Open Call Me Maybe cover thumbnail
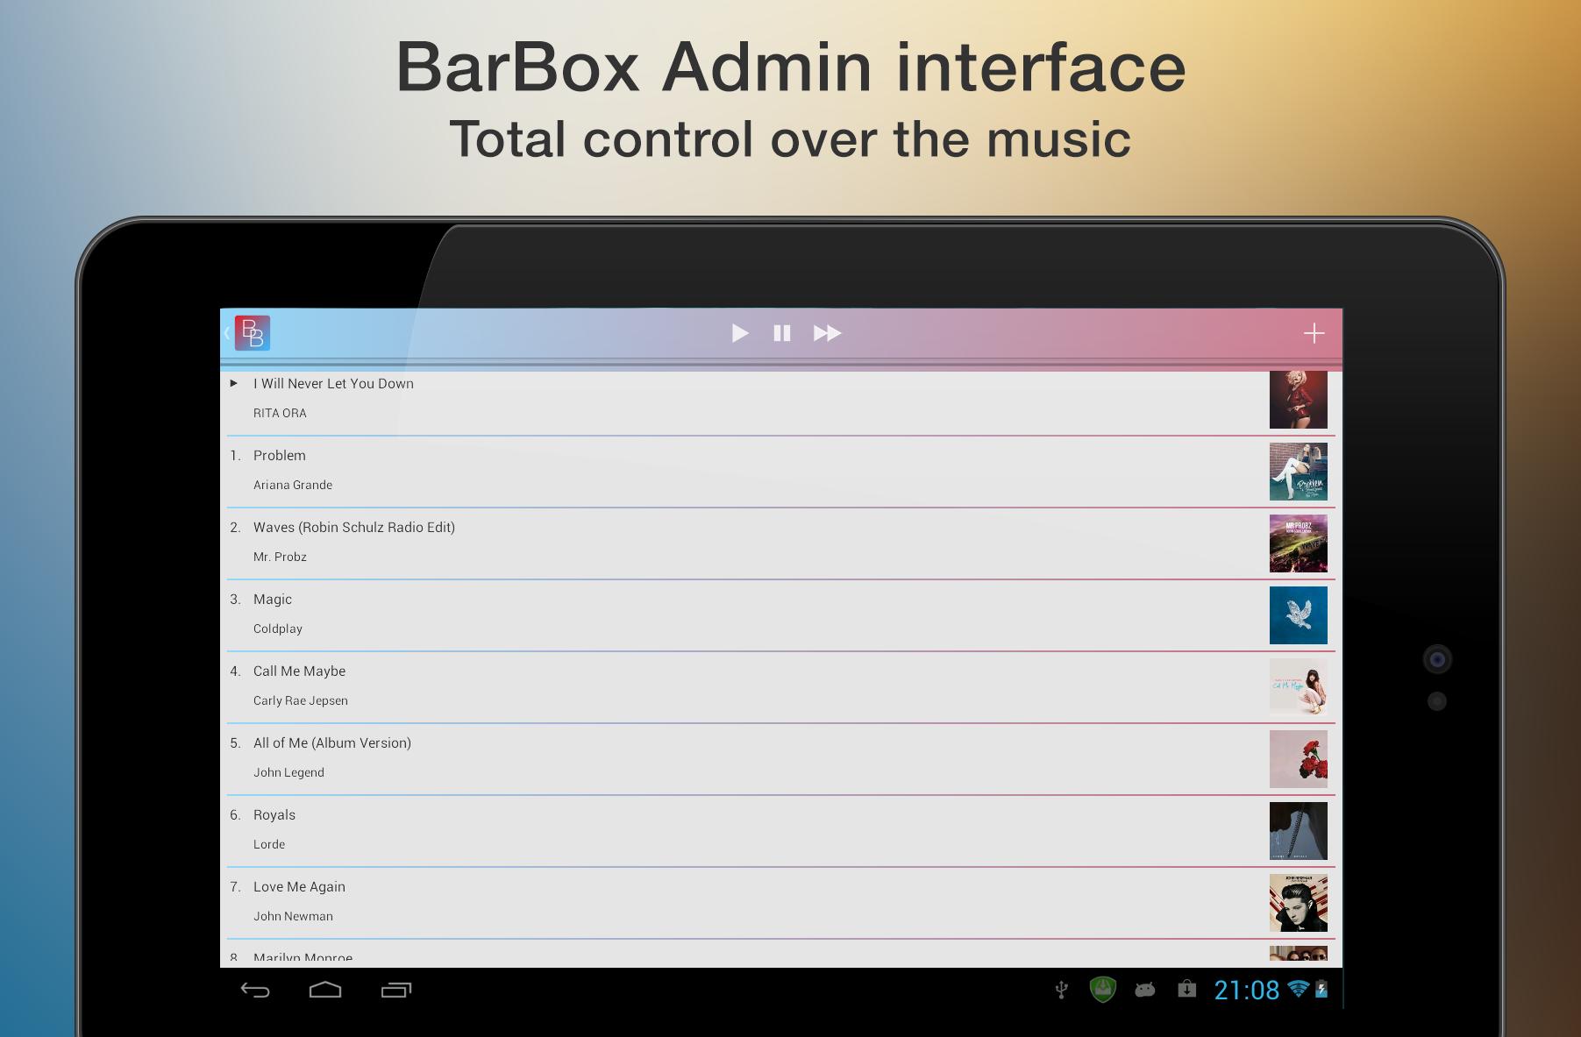The height and width of the screenshot is (1037, 1581). 1299,687
